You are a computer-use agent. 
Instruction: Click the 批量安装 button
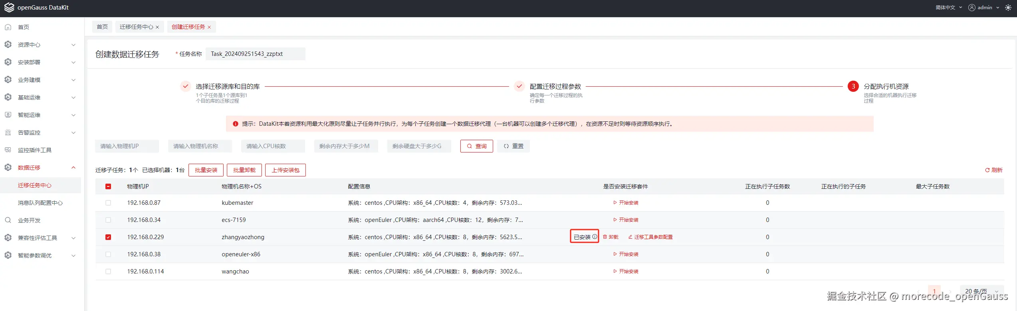[x=206, y=170]
